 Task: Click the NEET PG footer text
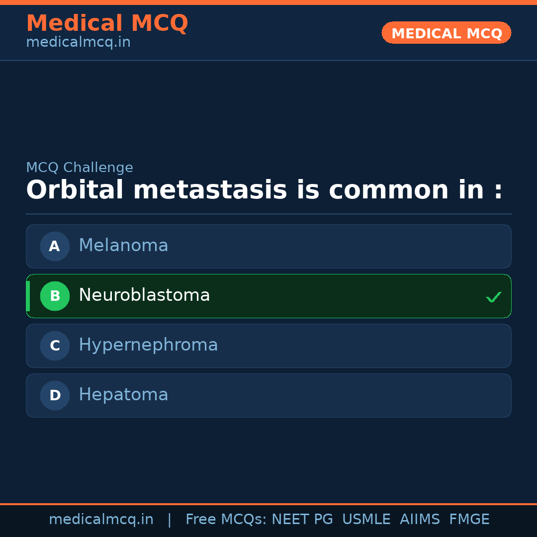(x=302, y=520)
